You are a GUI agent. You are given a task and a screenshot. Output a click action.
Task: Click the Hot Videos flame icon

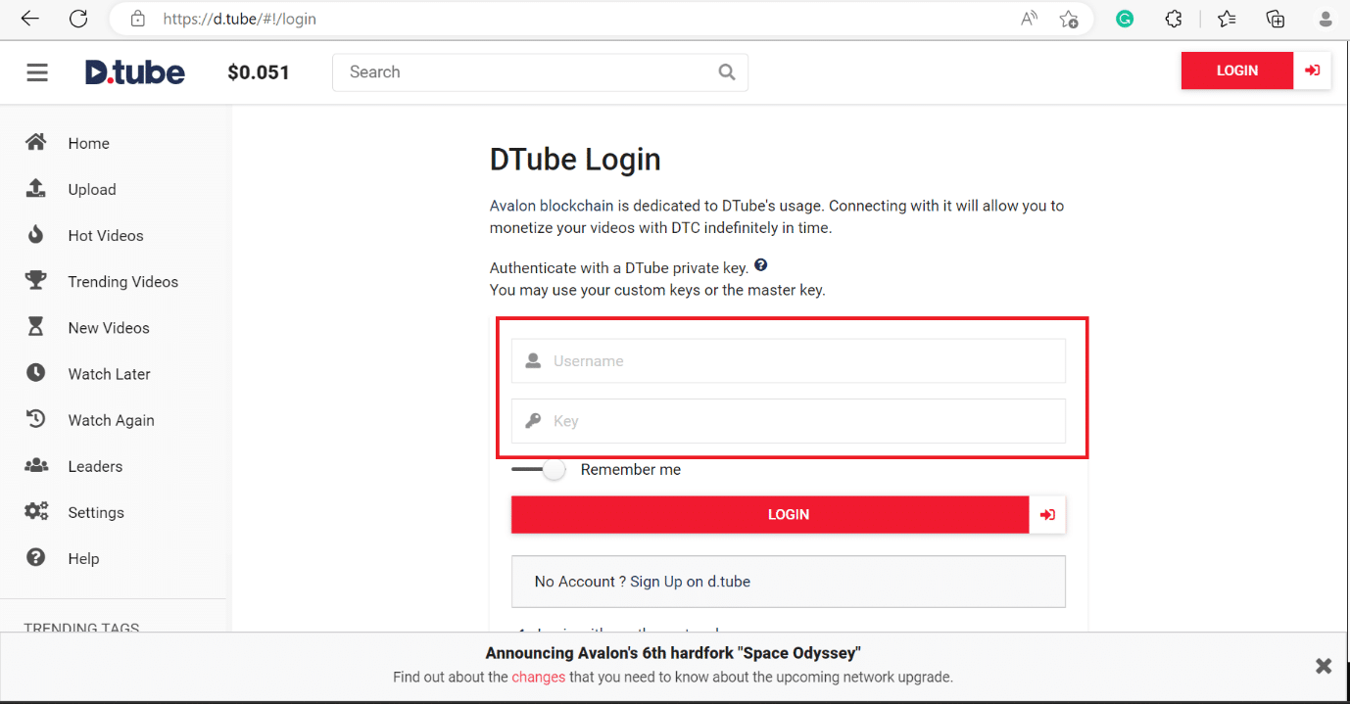[36, 235]
